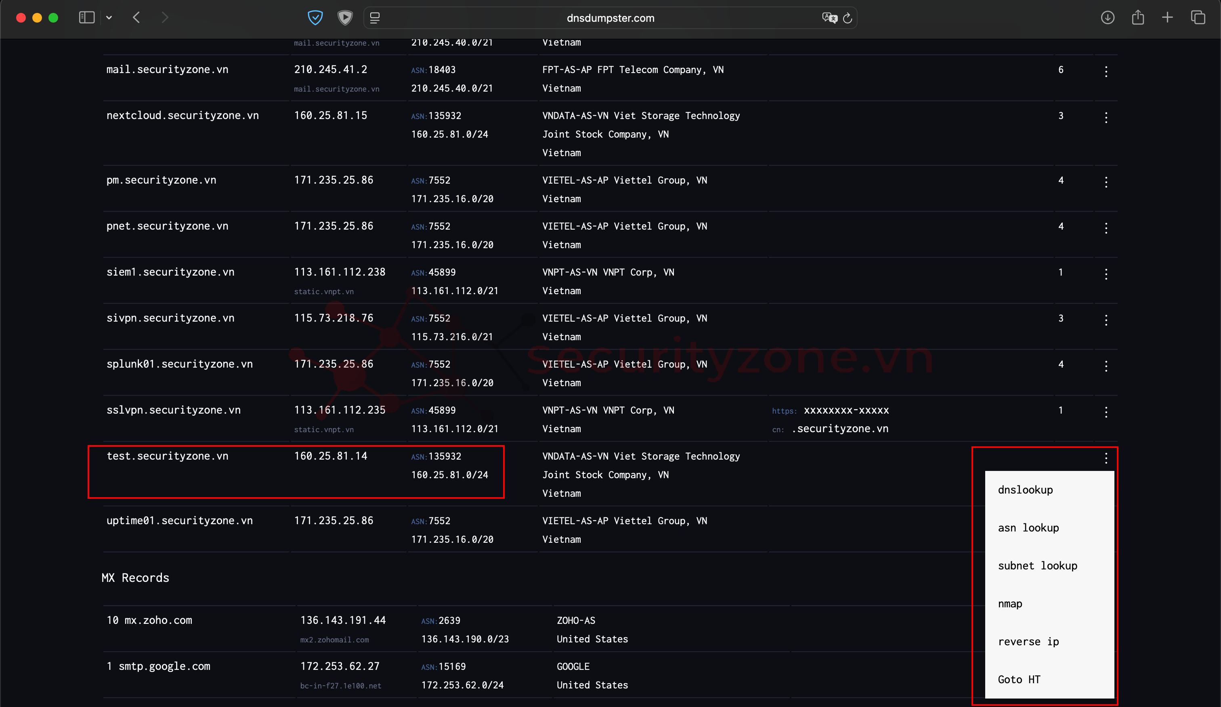Open options menu for sslvpn.securityzone.vn row

(x=1106, y=412)
